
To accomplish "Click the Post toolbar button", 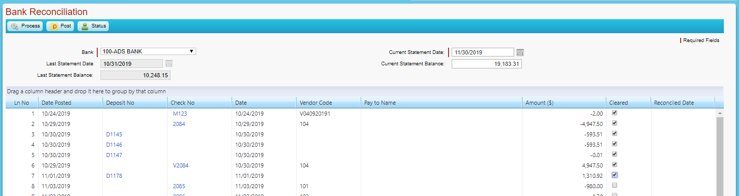I will point(60,26).
